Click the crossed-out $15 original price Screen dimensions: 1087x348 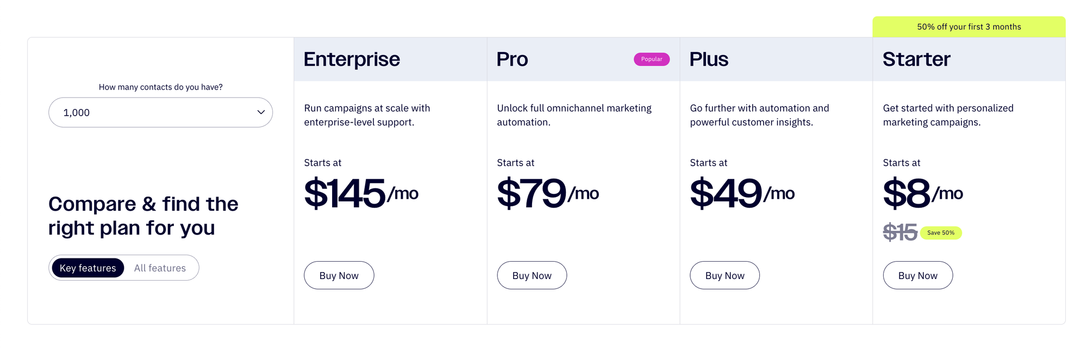click(x=899, y=232)
